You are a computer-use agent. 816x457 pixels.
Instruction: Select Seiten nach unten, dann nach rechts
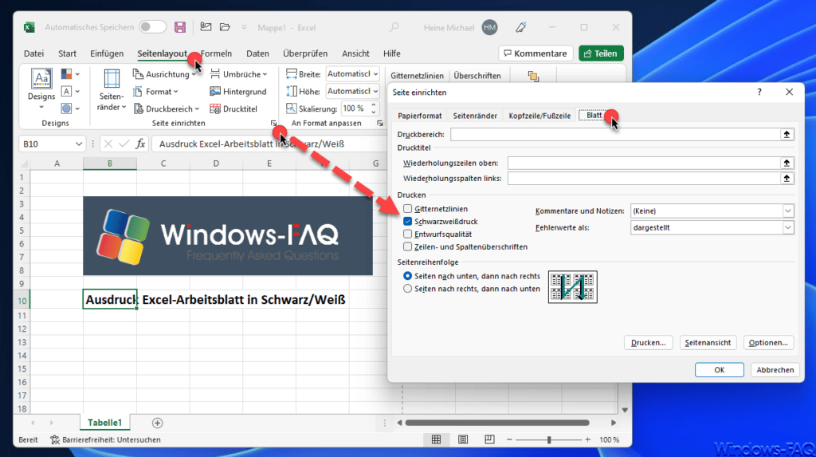click(407, 276)
